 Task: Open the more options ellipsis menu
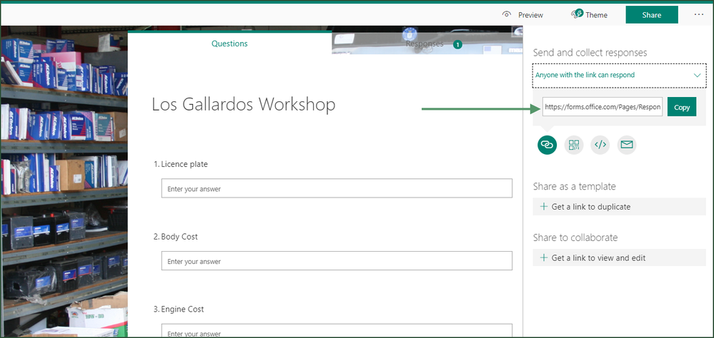click(x=699, y=14)
